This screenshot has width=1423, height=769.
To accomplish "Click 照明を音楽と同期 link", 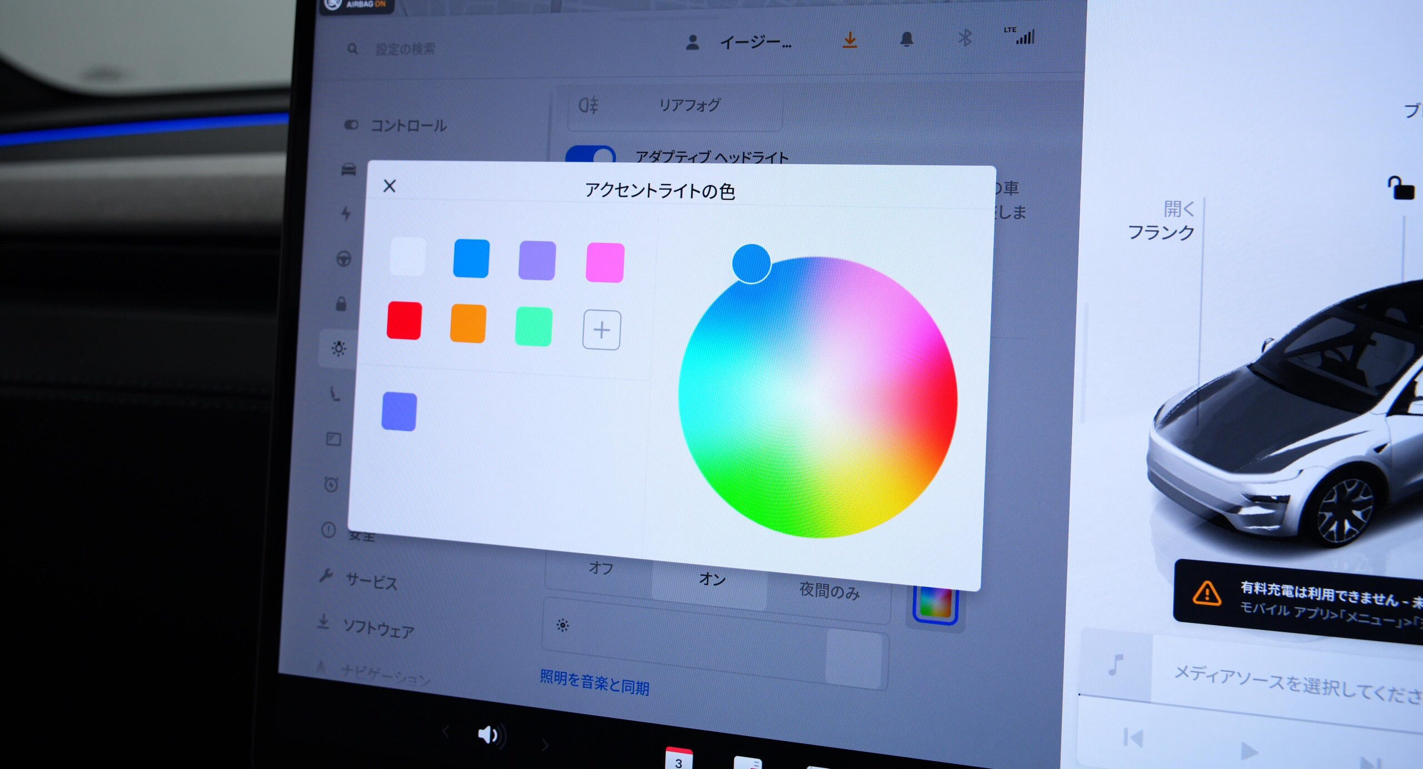I will coord(594,682).
